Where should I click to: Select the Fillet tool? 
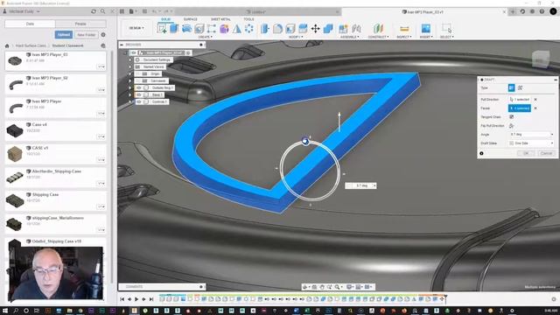[277, 29]
